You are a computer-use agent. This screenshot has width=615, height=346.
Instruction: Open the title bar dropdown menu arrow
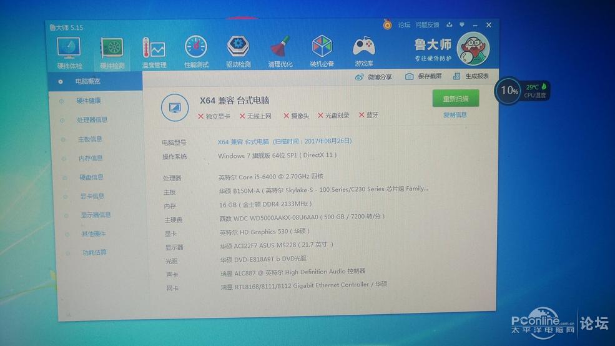(x=462, y=25)
